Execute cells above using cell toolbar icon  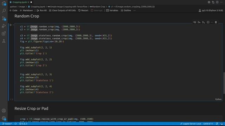coord(199,22)
